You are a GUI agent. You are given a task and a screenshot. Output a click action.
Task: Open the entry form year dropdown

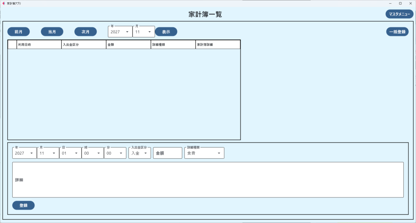click(24, 153)
